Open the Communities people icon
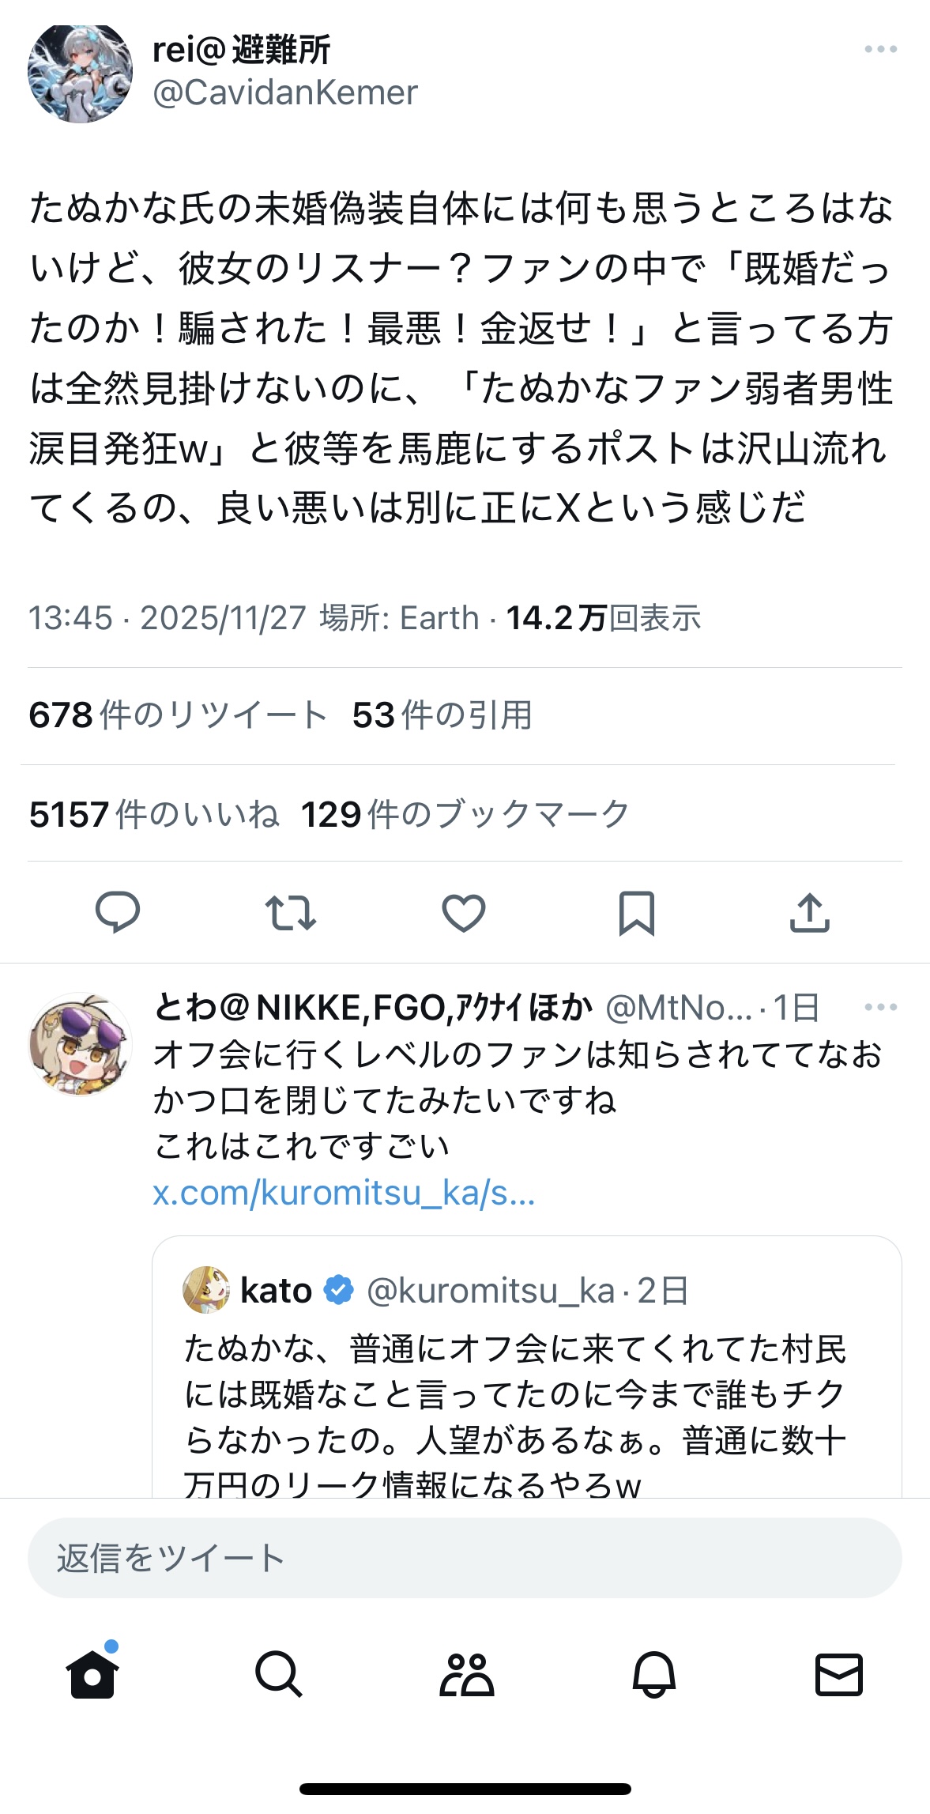The width and height of the screenshot is (930, 1814). click(x=466, y=1674)
